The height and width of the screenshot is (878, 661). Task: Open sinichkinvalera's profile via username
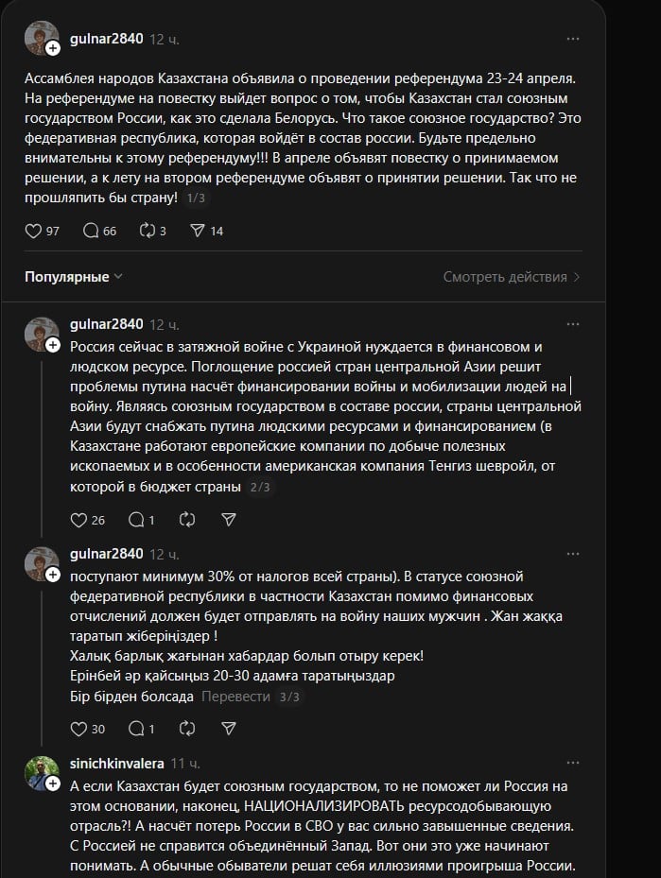coord(117,763)
